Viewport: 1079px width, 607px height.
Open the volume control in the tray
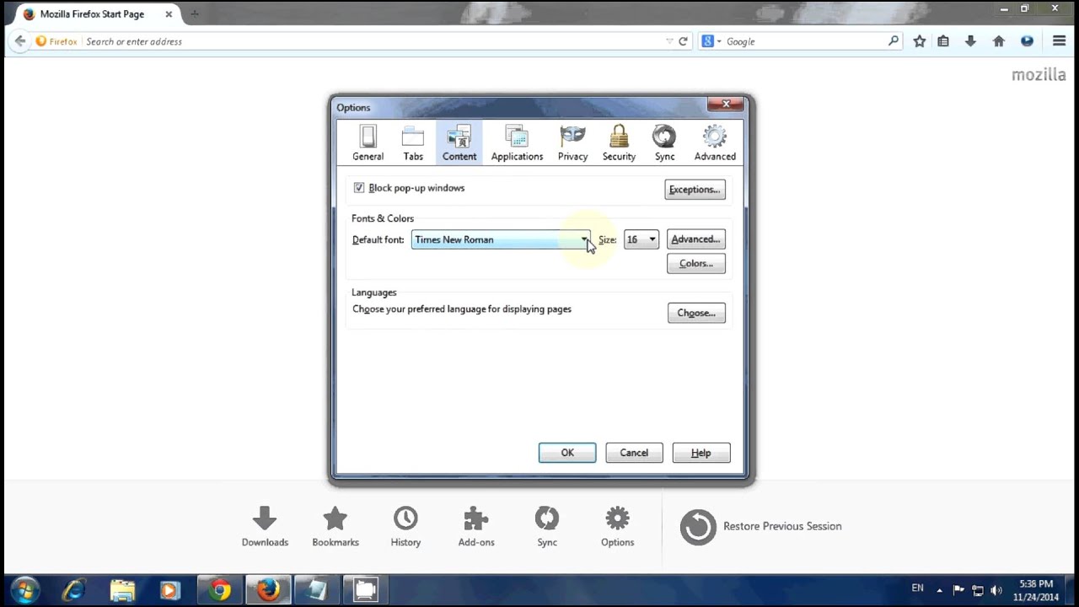pyautogui.click(x=996, y=590)
